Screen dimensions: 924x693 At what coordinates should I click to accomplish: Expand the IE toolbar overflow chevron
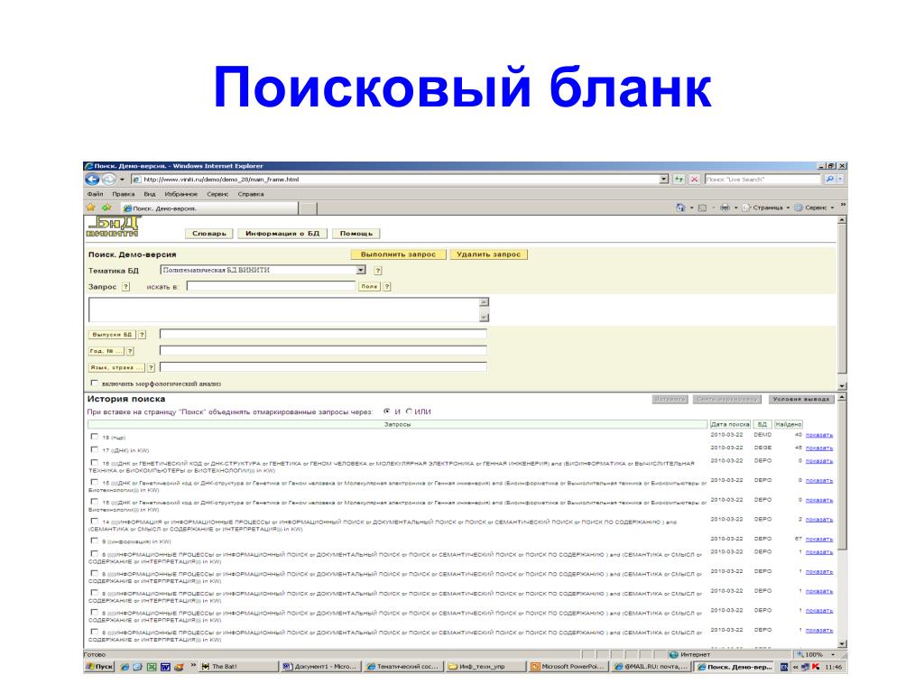tap(843, 205)
